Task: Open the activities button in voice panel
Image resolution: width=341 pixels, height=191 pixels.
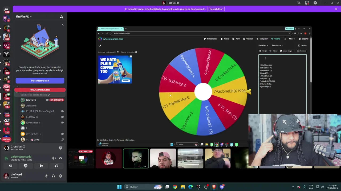Action: (x=41, y=166)
